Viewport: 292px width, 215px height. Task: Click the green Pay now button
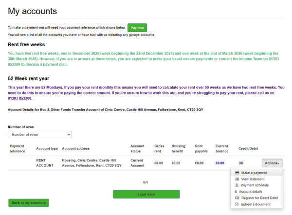pos(137,28)
